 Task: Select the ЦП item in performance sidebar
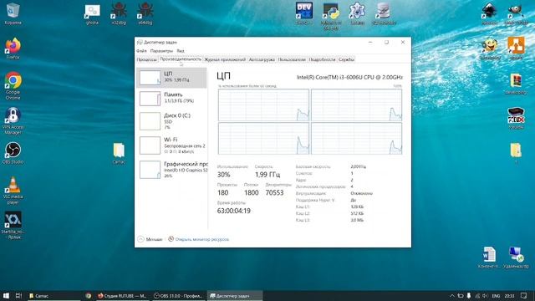coord(171,78)
